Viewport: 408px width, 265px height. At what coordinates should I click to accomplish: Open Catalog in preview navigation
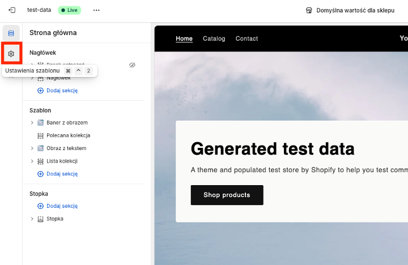pos(214,39)
